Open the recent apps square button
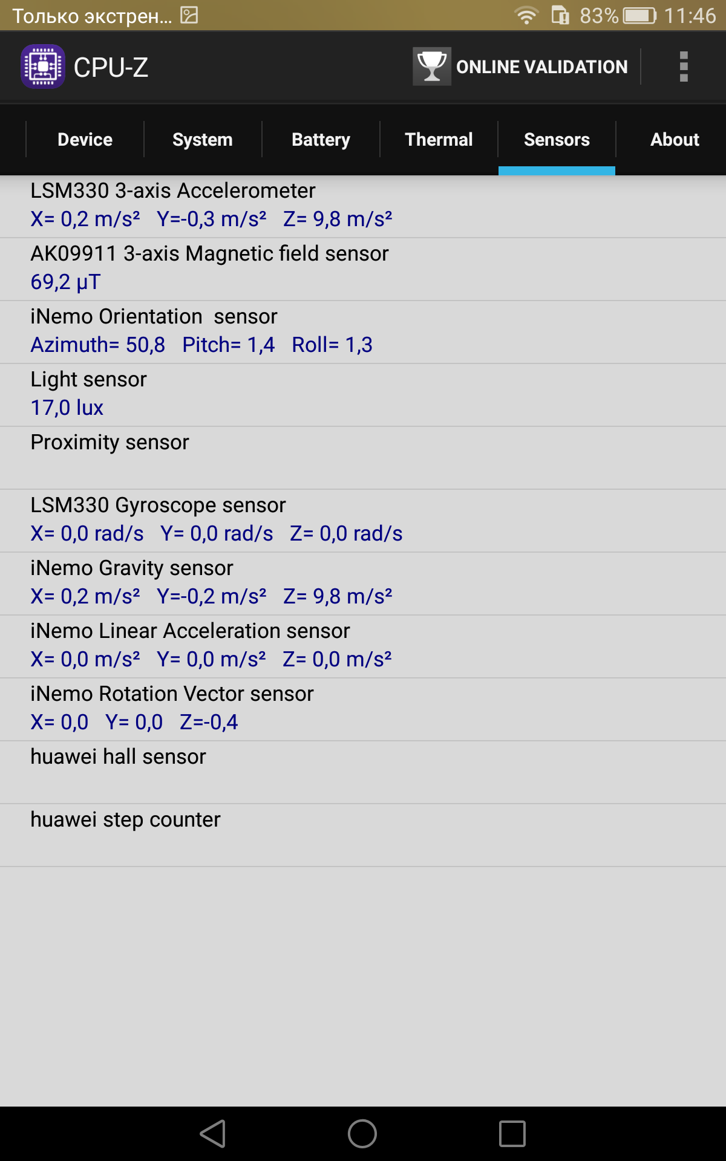 [x=512, y=1134]
